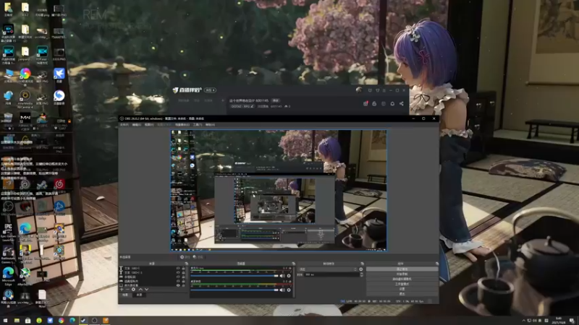The image size is (579, 325).
Task: Open Epic Games Launcher desktop icon
Action: [x=8, y=231]
